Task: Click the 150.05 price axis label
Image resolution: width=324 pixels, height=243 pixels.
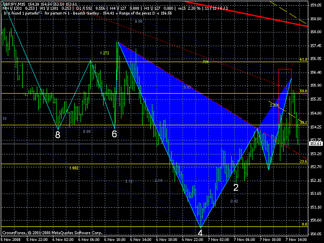Action: 316,234
